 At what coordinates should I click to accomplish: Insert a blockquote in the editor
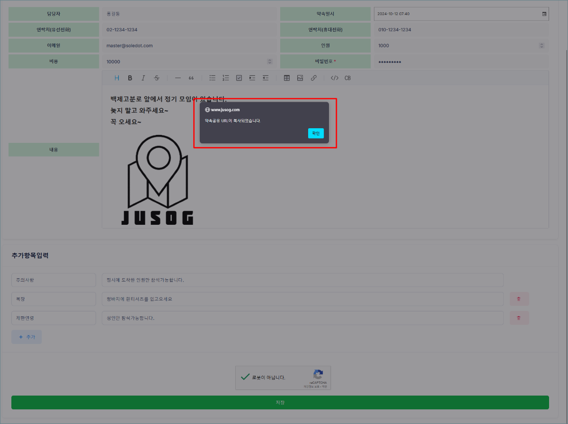click(x=191, y=78)
